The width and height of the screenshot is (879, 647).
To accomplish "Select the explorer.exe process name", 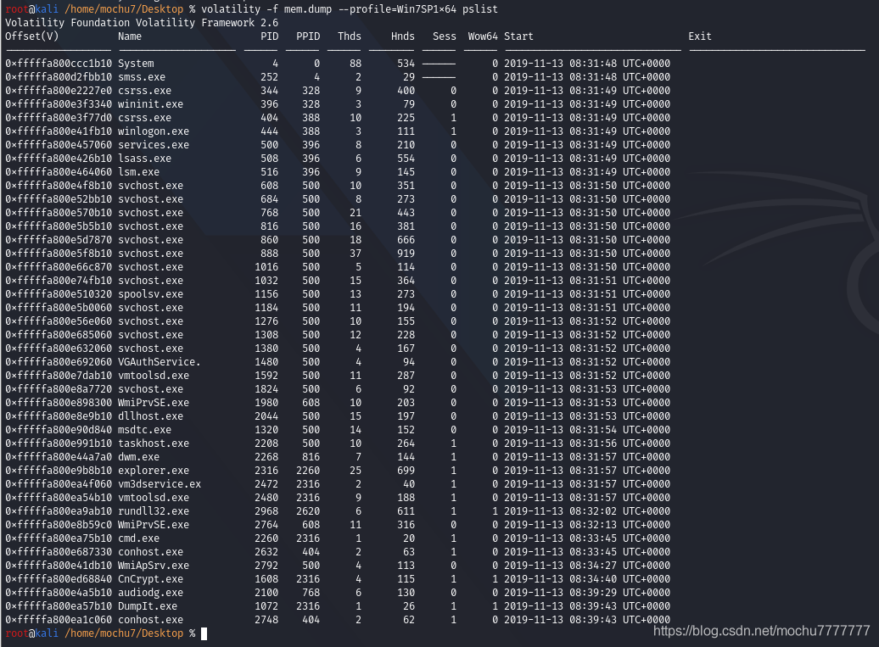I will point(154,471).
